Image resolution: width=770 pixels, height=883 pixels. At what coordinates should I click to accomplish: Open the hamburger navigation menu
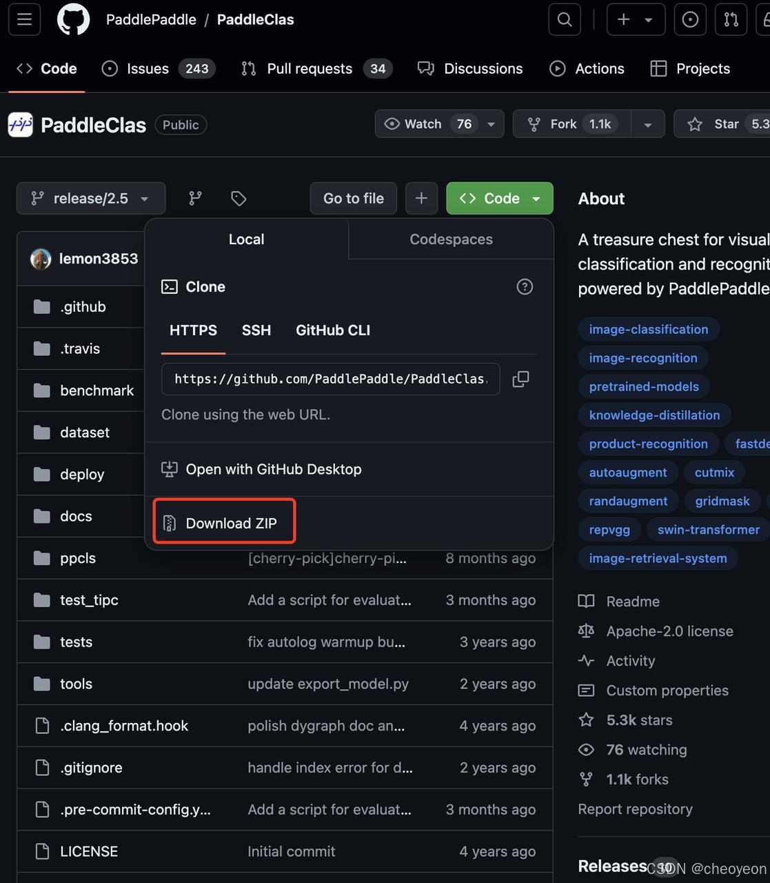point(24,20)
